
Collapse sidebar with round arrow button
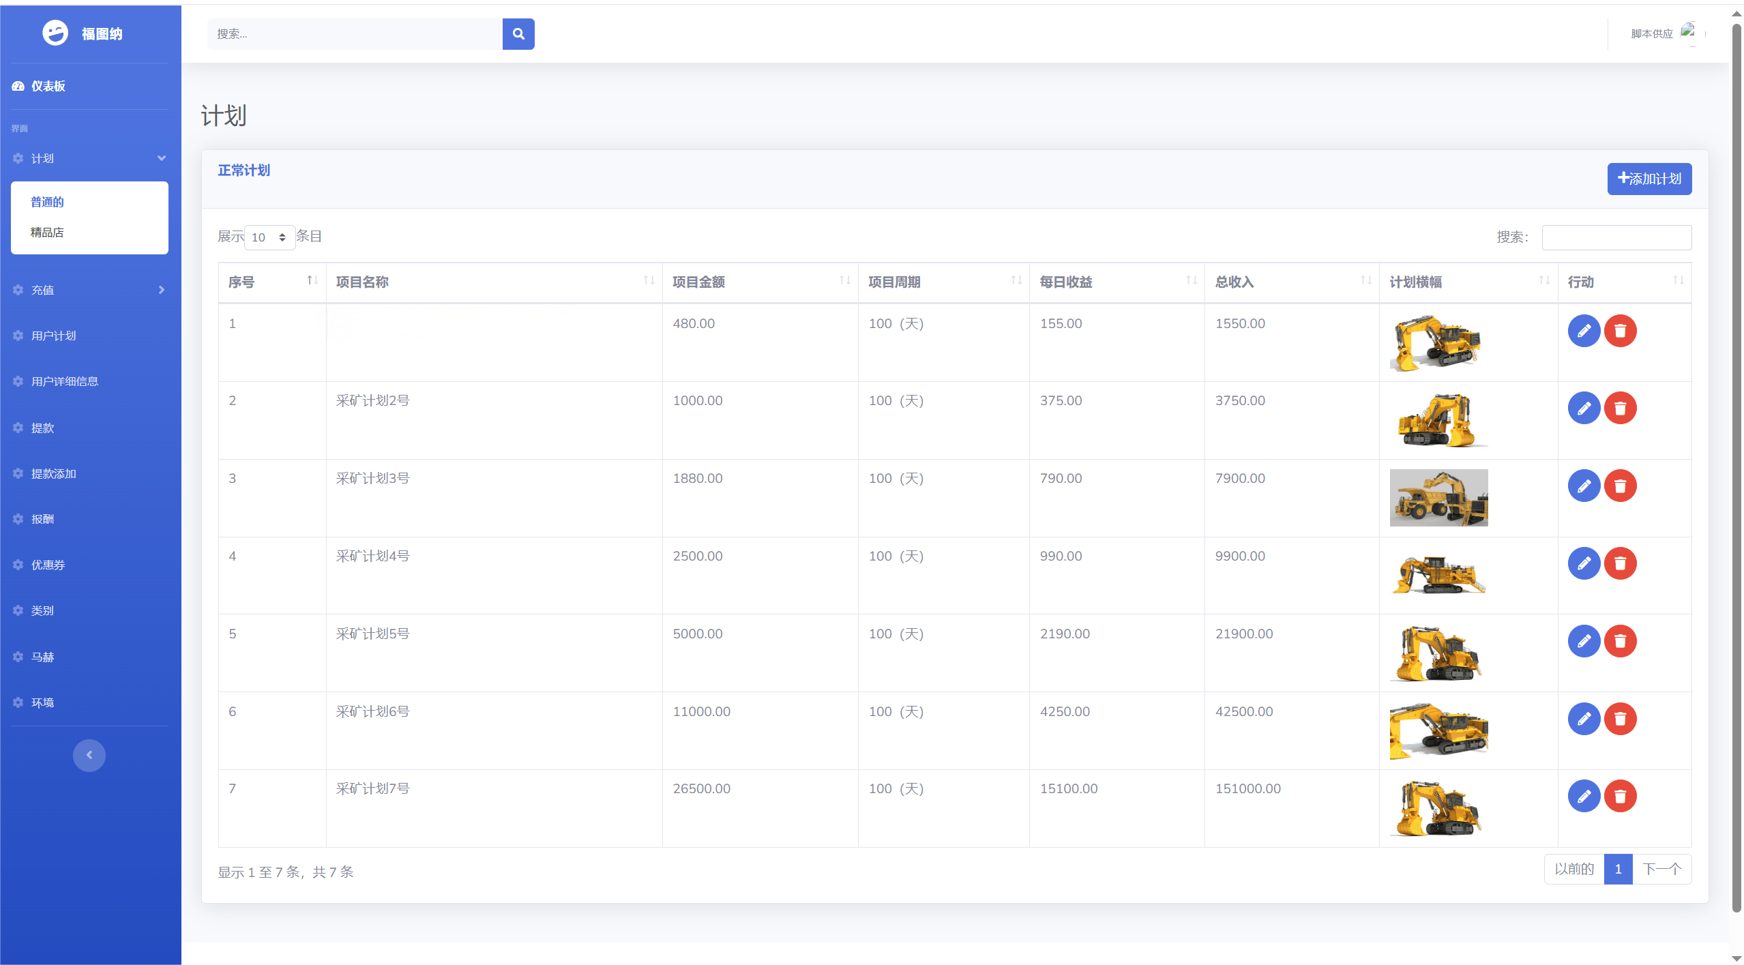[x=89, y=755]
